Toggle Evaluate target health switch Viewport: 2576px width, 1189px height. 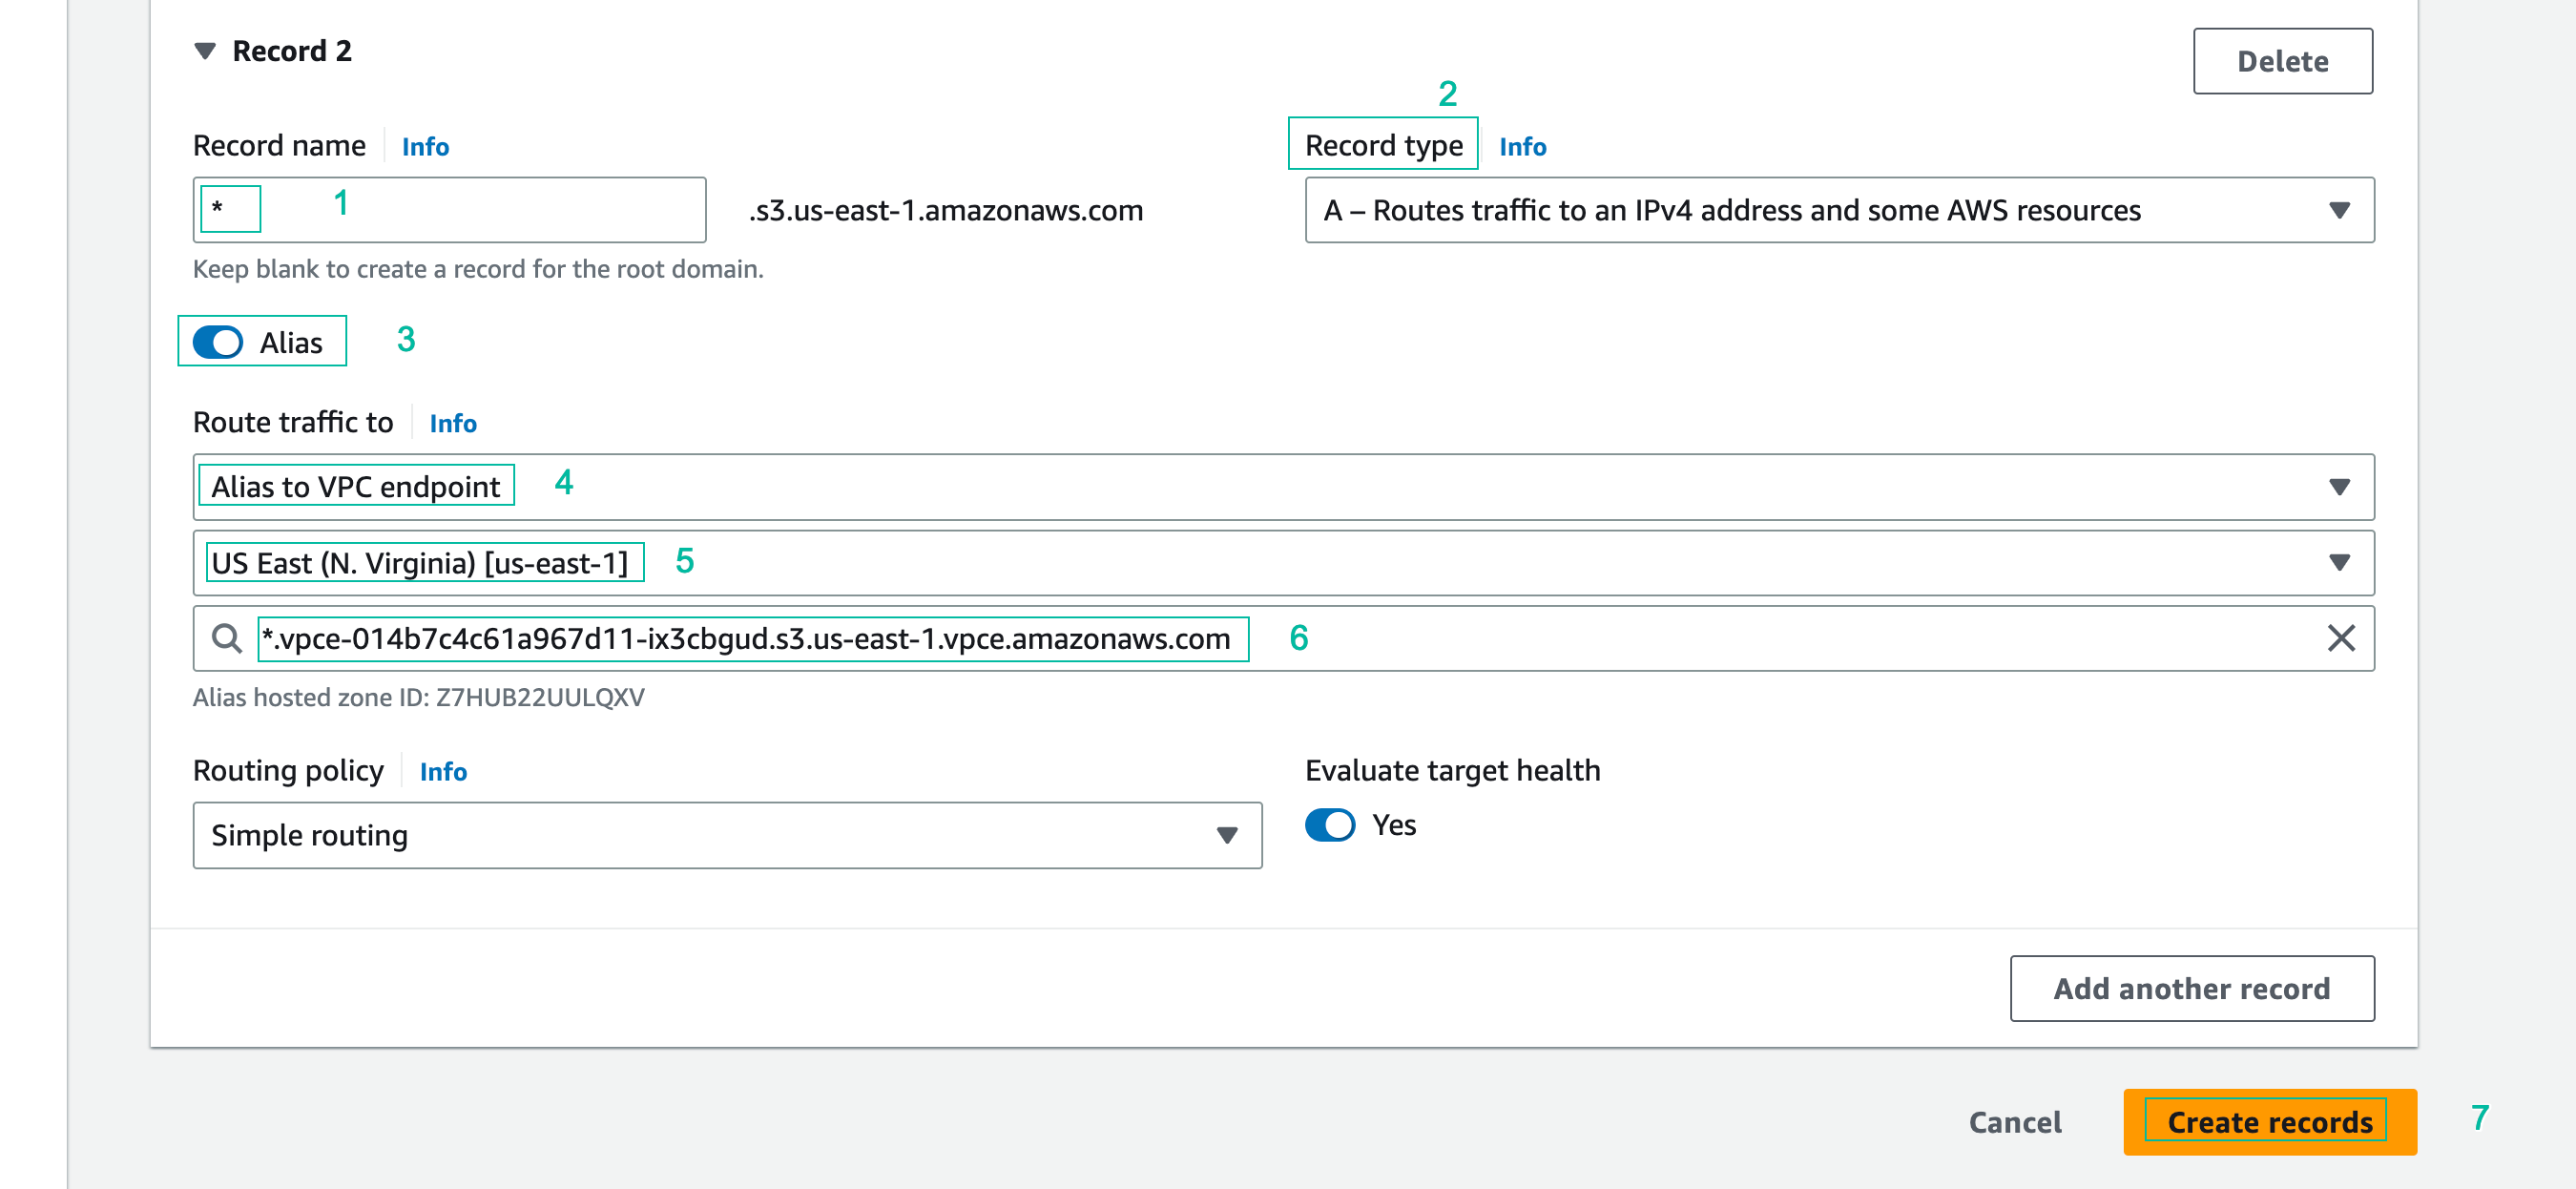coord(1330,825)
